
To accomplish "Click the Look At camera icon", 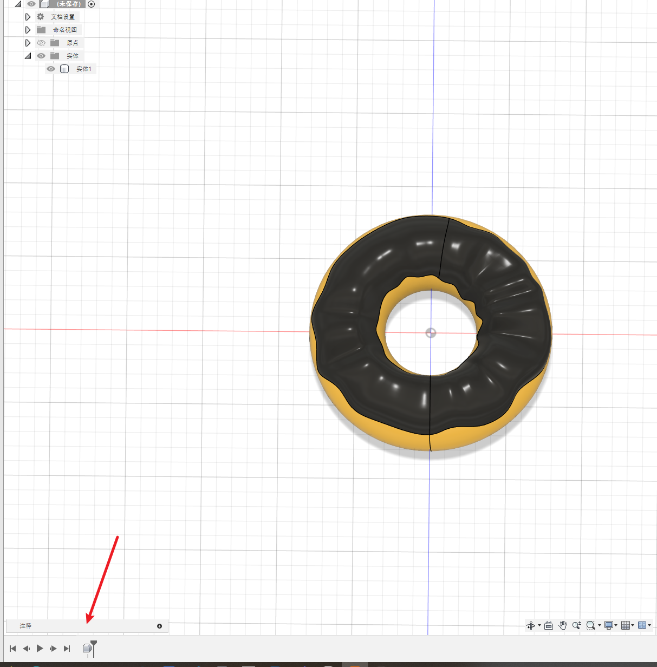I will pyautogui.click(x=548, y=625).
